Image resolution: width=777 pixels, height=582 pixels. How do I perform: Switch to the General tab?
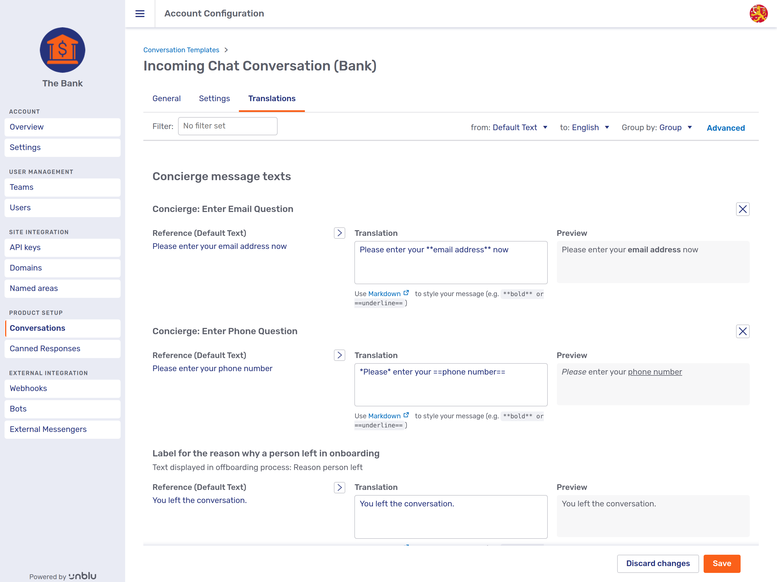click(x=166, y=99)
